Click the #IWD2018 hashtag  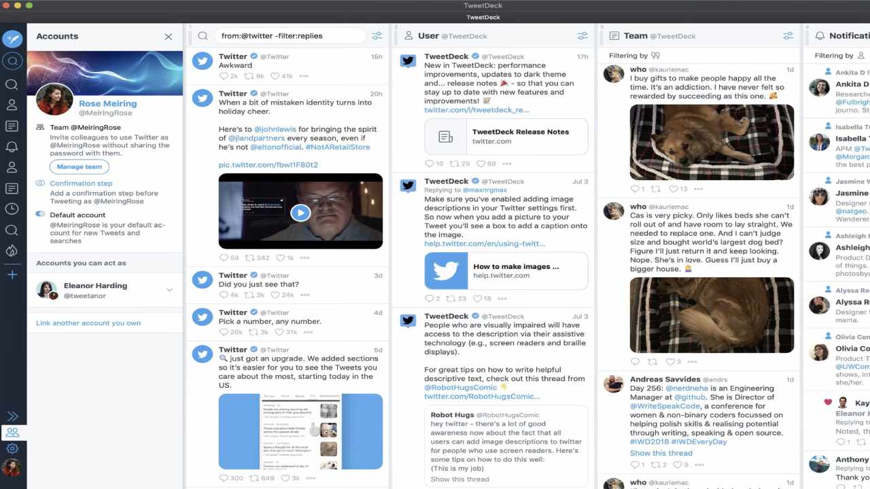point(649,442)
